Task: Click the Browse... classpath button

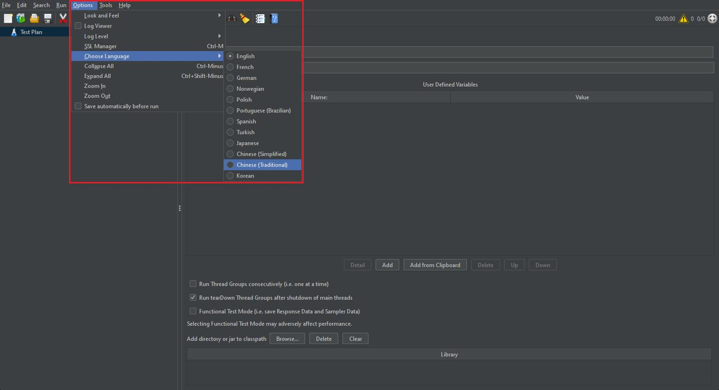Action: coord(287,338)
